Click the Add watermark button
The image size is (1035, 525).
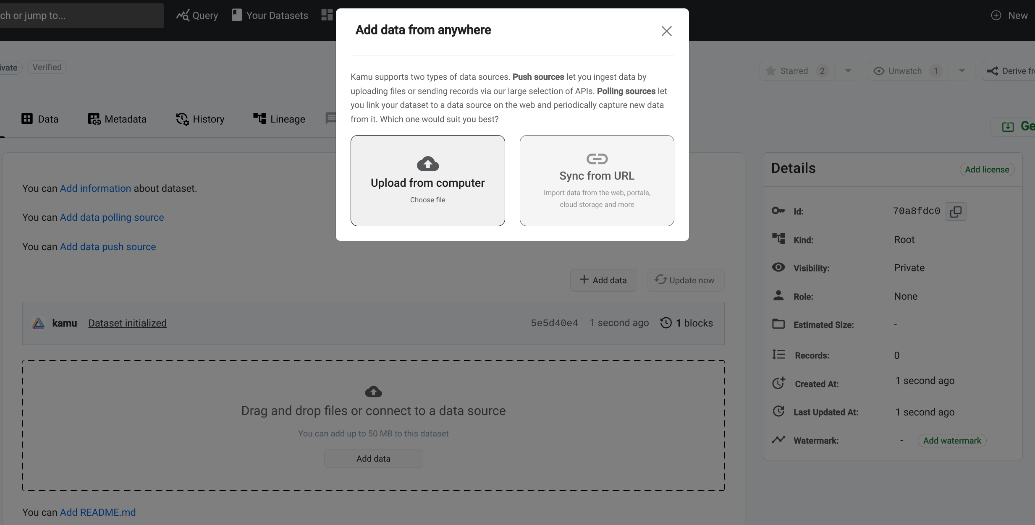pyautogui.click(x=952, y=441)
